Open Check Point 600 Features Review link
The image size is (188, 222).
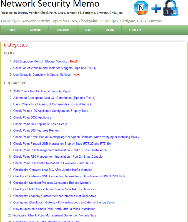(36, 130)
